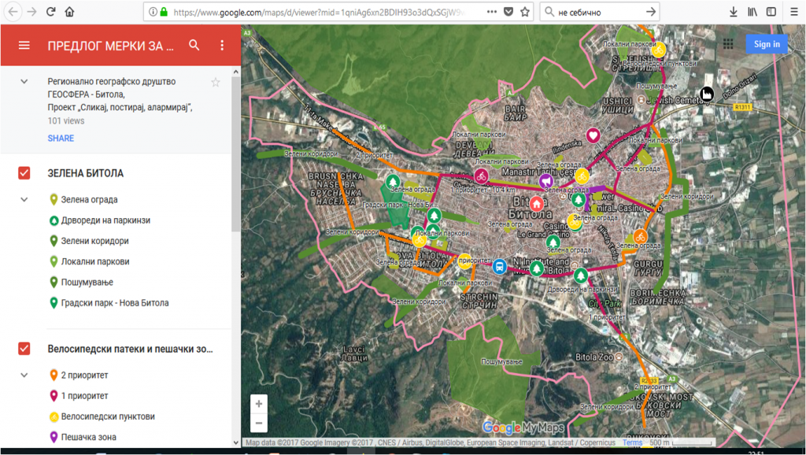Viewport: 806px width, 455px height.
Task: Collapse the ЗЕЛЕНА БИТОЛА legend list
Action: point(24,200)
